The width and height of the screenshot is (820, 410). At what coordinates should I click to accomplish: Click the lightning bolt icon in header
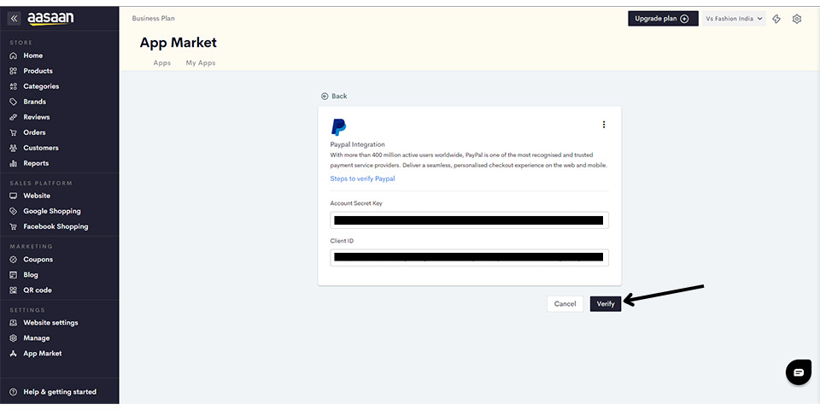tap(776, 19)
